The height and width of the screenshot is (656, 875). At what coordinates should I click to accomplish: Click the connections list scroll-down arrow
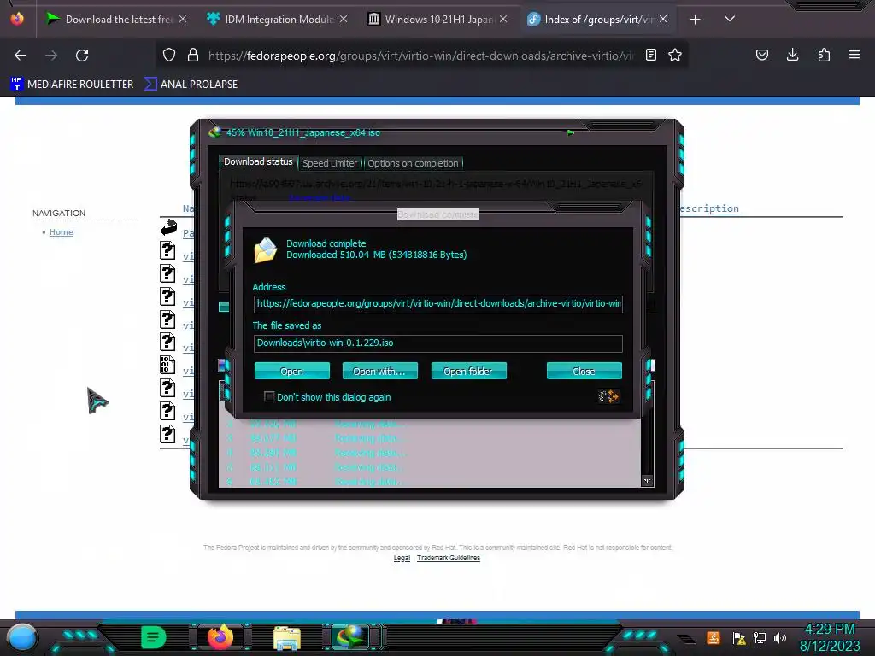tap(648, 481)
